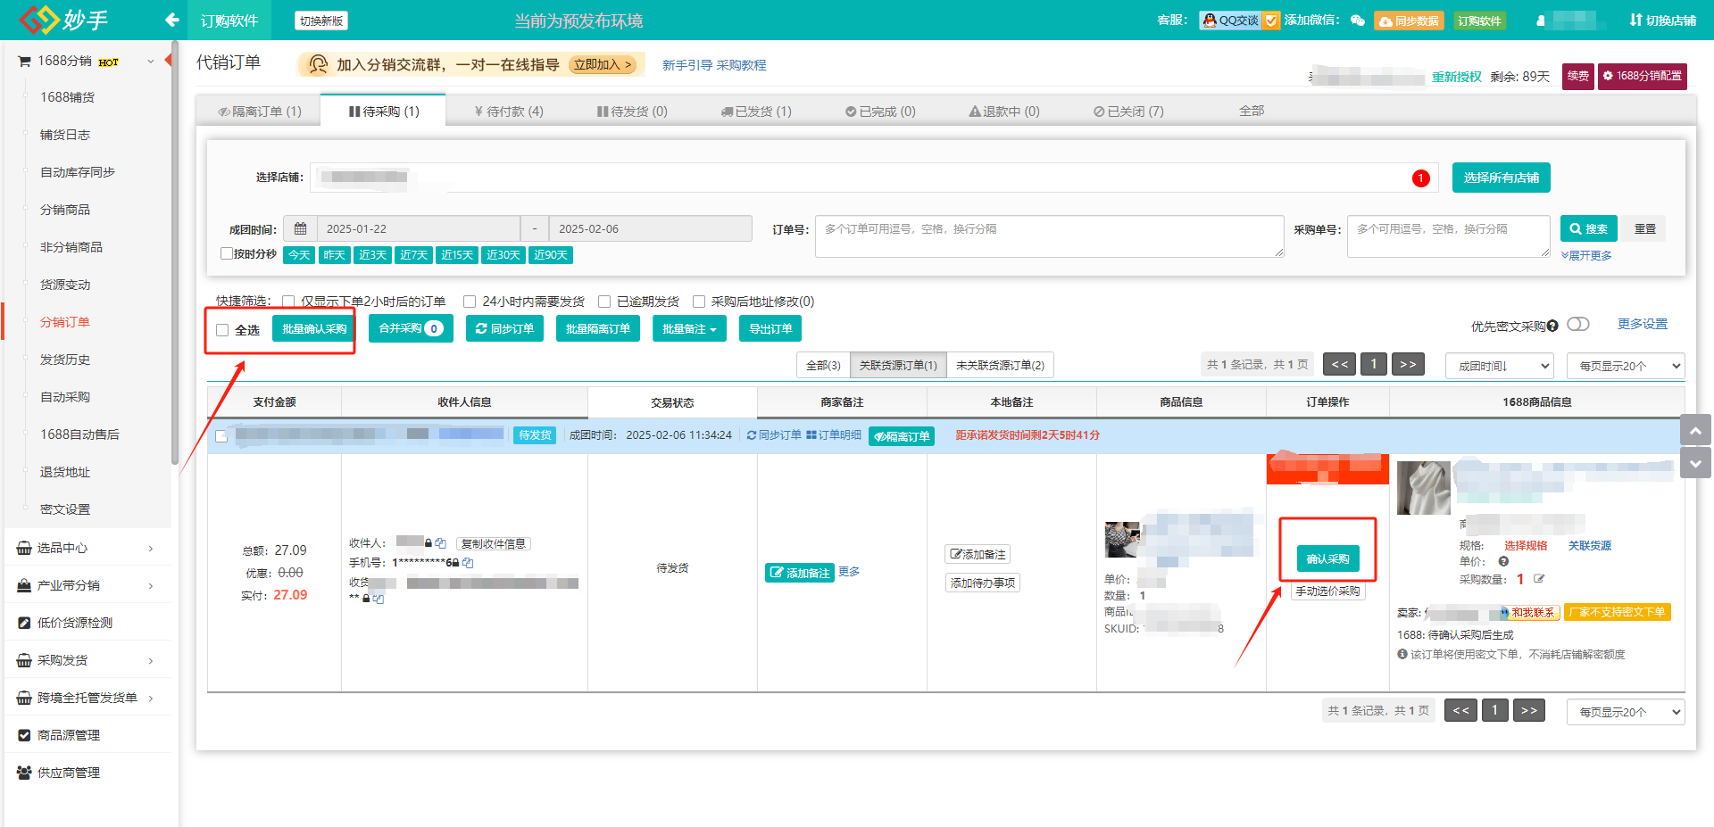This screenshot has height=827, width=1714.
Task: Click the 供应商管理 sidebar icon
Action: [24, 773]
